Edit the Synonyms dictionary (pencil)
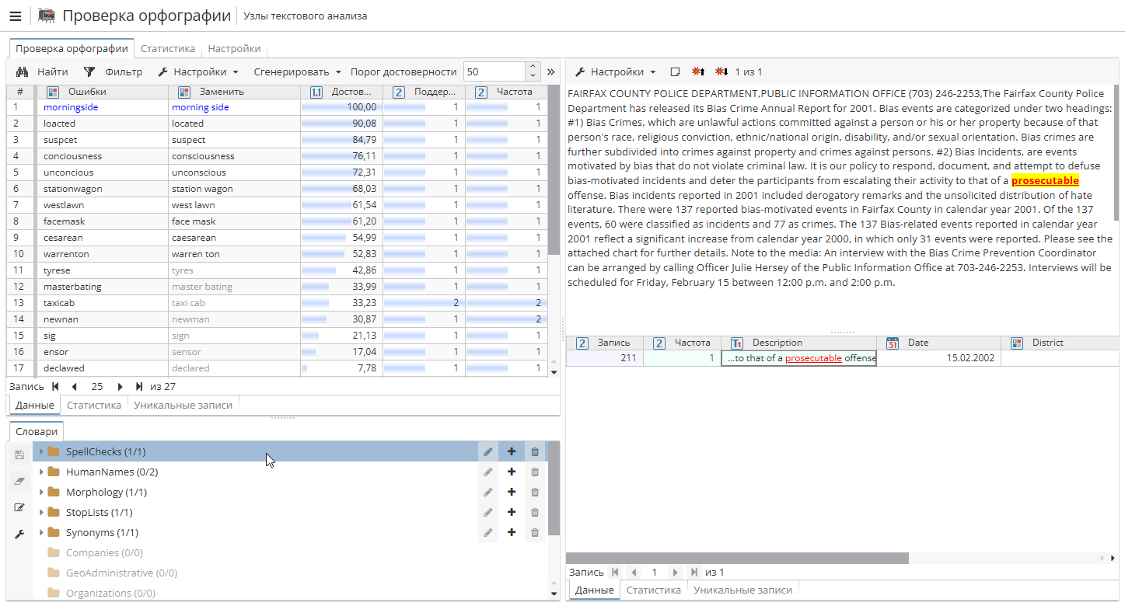 pos(488,532)
